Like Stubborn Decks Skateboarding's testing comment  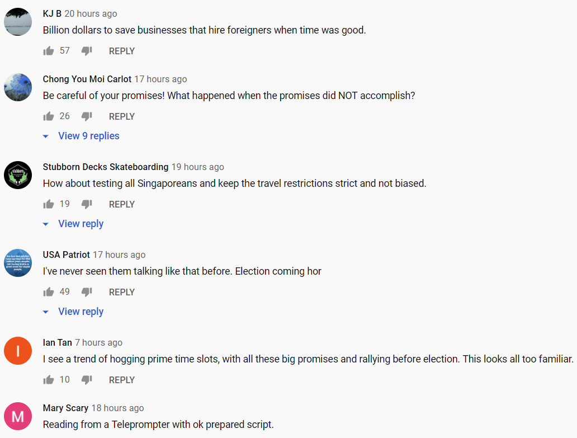tap(48, 204)
